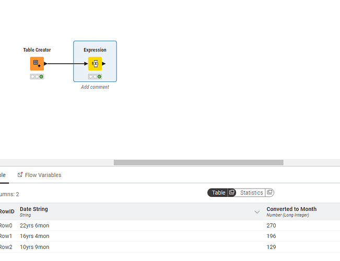Select the cell with value 196

coord(271,236)
